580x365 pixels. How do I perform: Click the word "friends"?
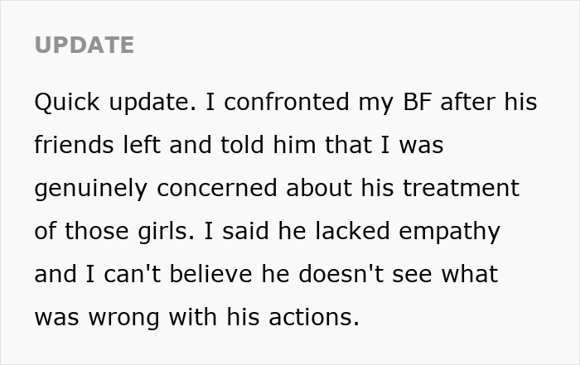coord(74,145)
